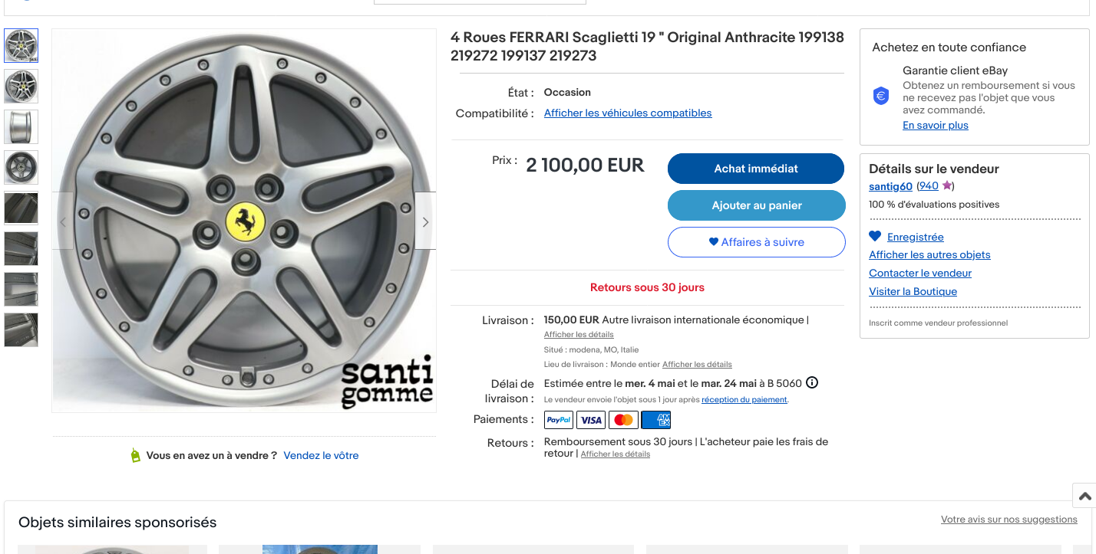This screenshot has width=1096, height=554.
Task: Click the scroll-to-top arrow button
Action: click(x=1084, y=496)
